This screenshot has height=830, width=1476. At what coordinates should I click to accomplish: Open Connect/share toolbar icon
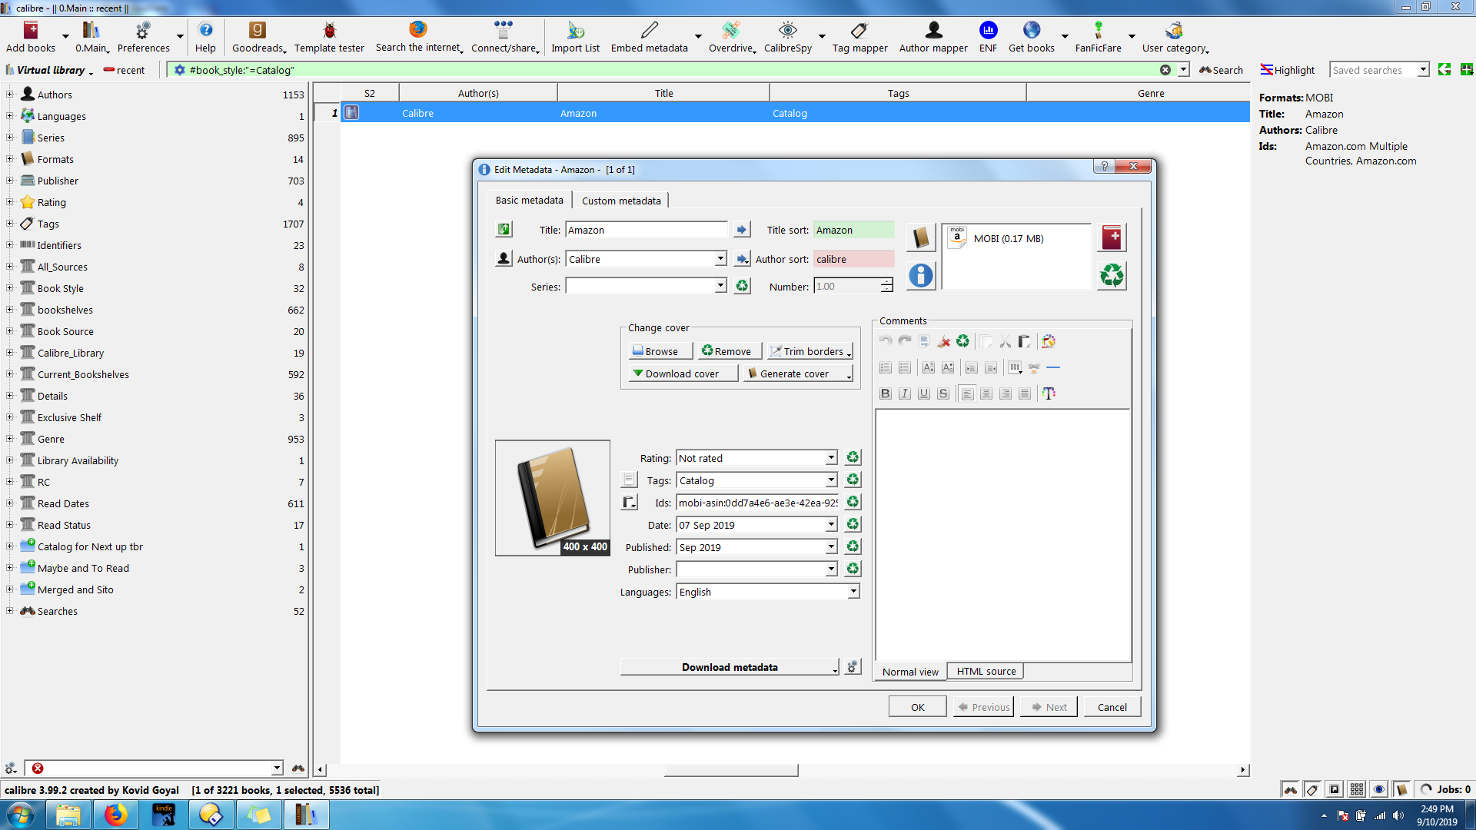(x=504, y=37)
